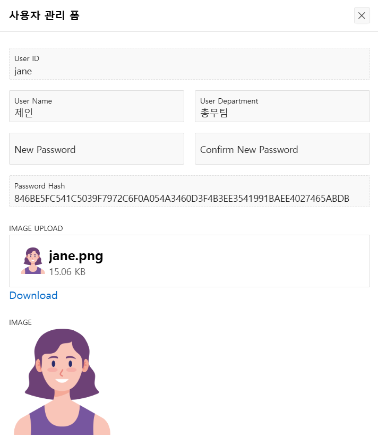Focus the User Department field with 총무팀
The height and width of the screenshot is (445, 378).
tap(282, 106)
